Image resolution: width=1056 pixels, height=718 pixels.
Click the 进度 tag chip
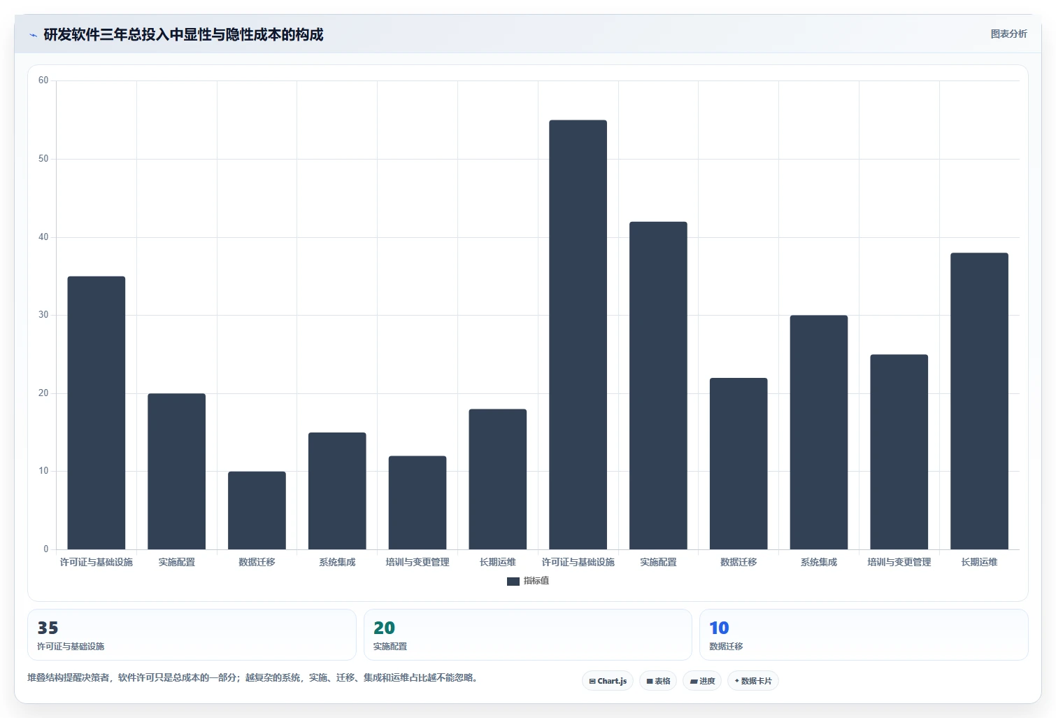[702, 681]
